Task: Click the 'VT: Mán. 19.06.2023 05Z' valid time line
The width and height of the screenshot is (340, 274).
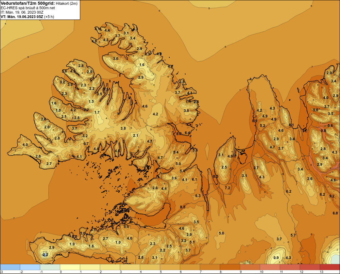Action: [x=22, y=17]
